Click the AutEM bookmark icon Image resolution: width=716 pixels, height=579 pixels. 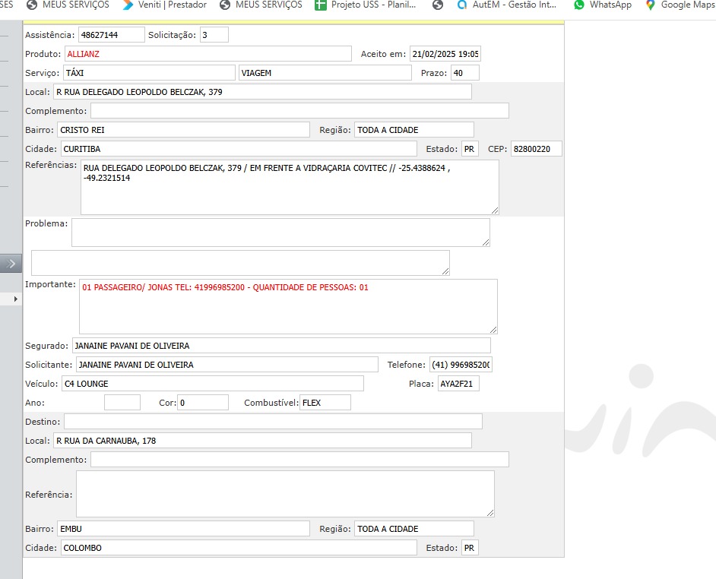pyautogui.click(x=462, y=5)
